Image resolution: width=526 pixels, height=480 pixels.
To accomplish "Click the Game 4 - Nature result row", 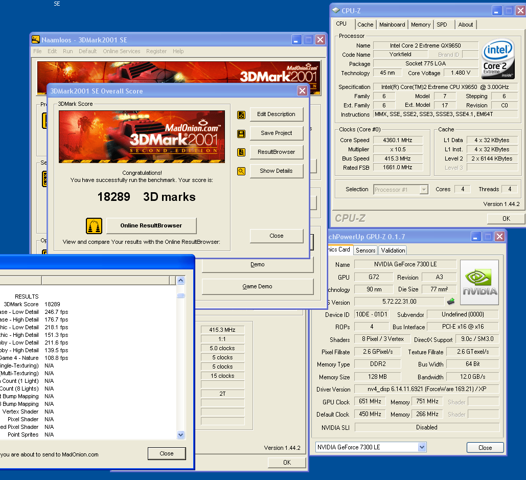I will point(88,358).
